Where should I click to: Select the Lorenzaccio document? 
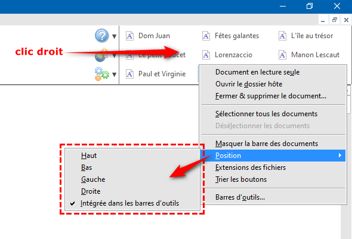[x=227, y=55]
